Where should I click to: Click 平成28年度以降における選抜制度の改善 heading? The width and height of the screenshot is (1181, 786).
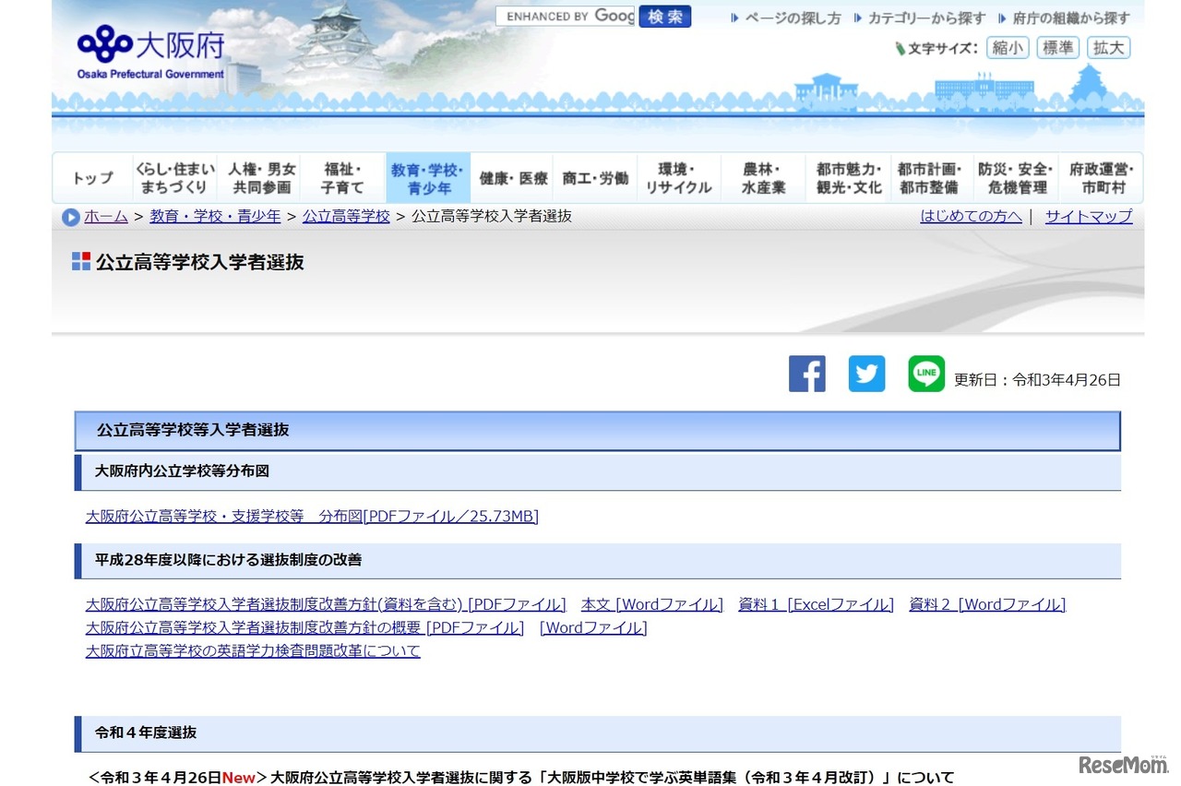click(x=598, y=560)
